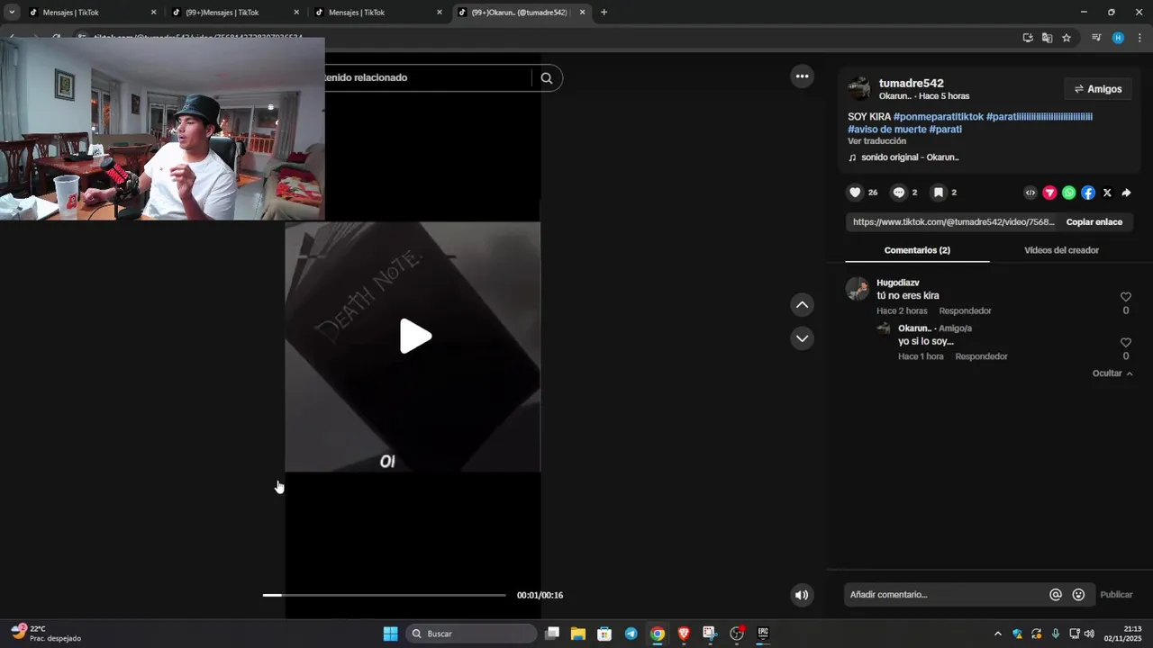Screen dimensions: 1153x648
Task: Reply to Okarun's comment
Action: [x=981, y=357]
